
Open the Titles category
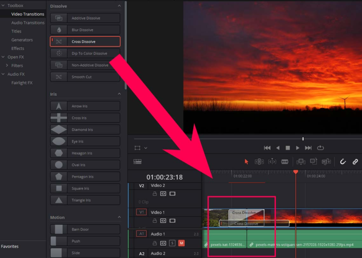(x=16, y=31)
